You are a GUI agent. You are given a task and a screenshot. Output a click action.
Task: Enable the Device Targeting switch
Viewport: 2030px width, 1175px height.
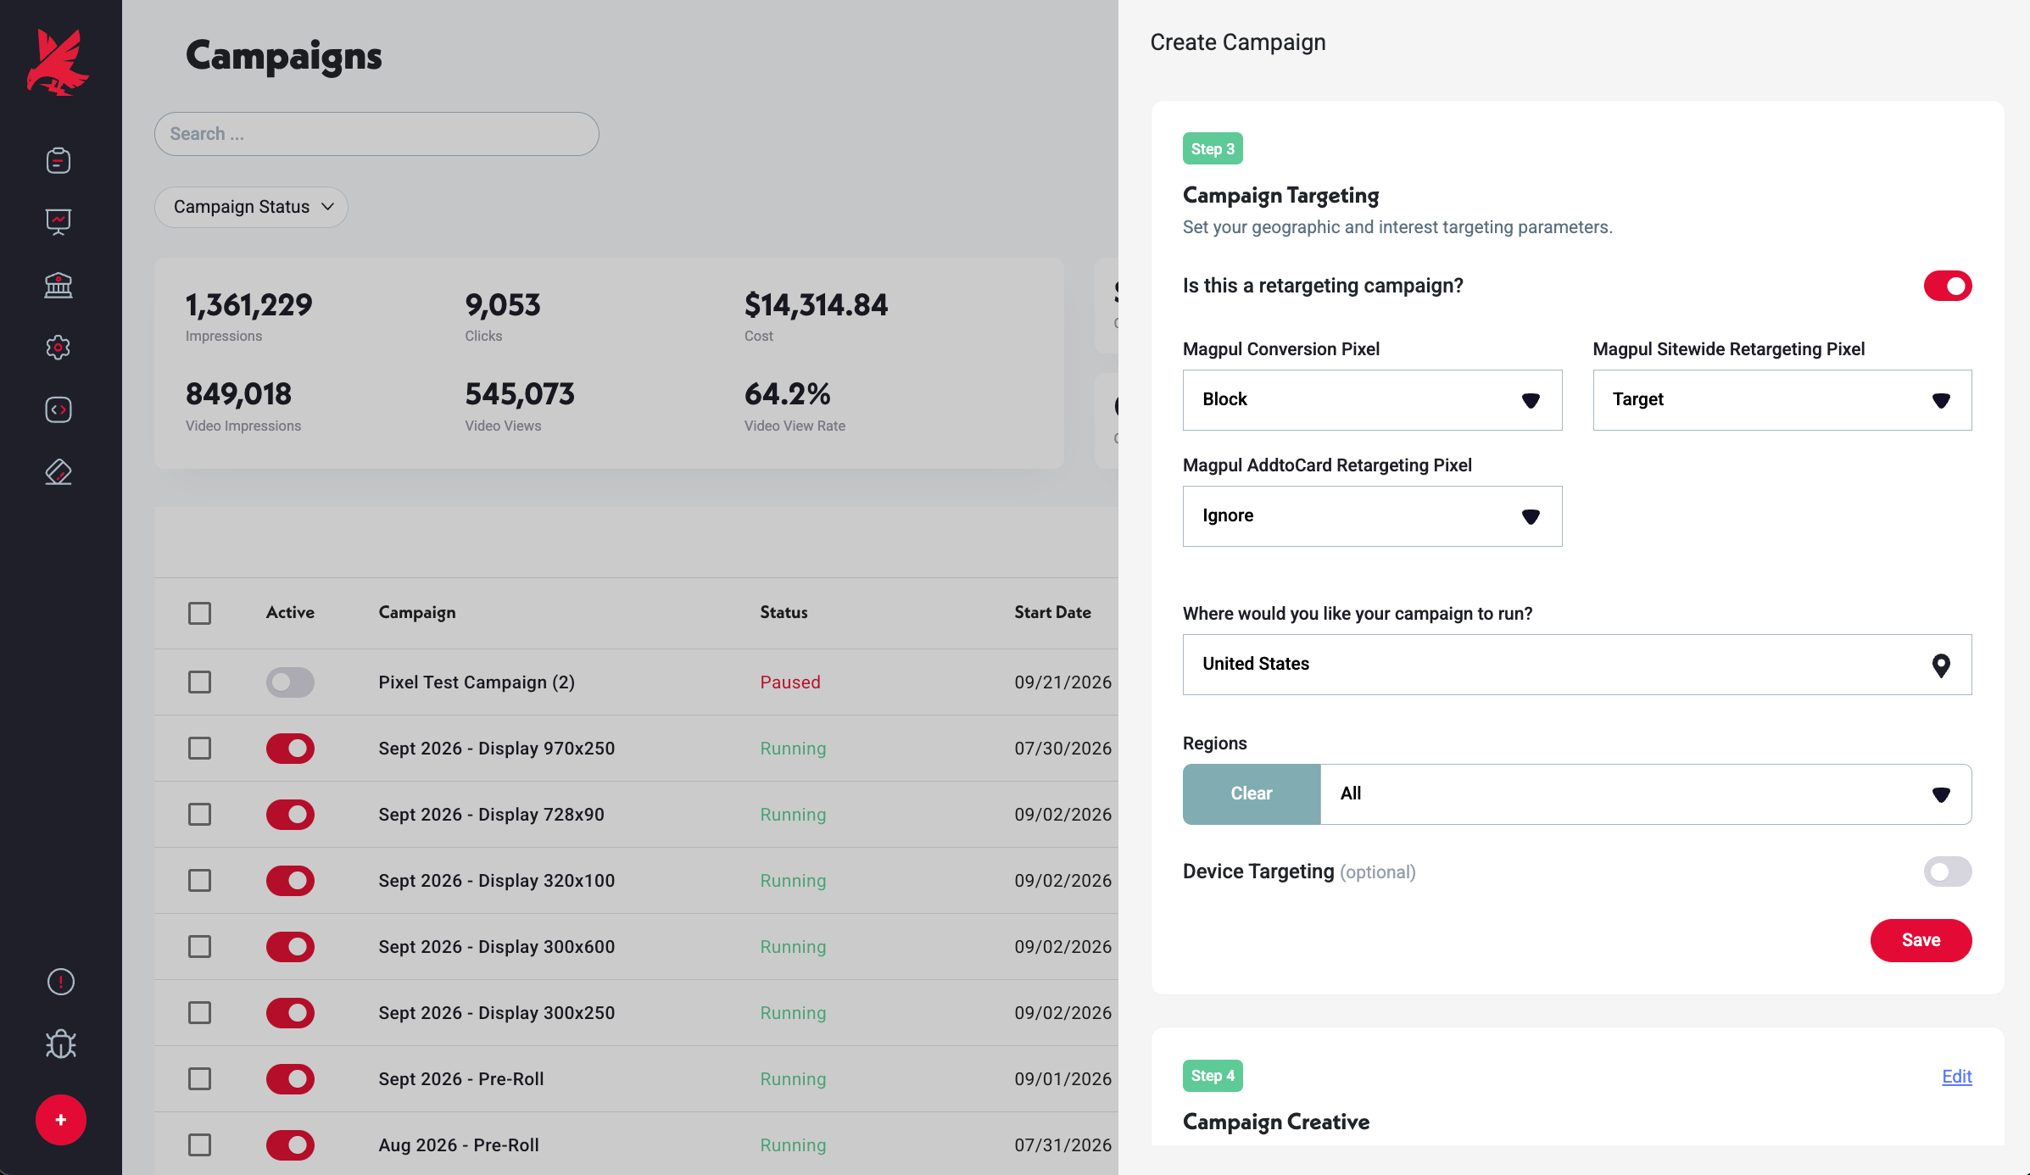(1948, 872)
